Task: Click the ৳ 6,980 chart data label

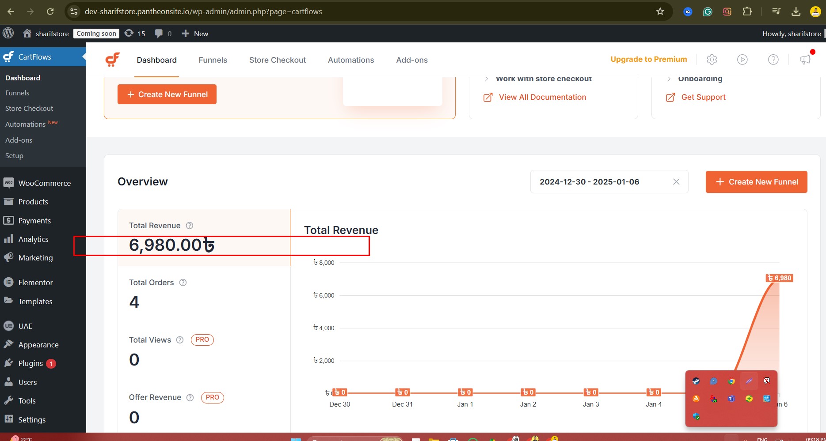Action: [x=780, y=278]
